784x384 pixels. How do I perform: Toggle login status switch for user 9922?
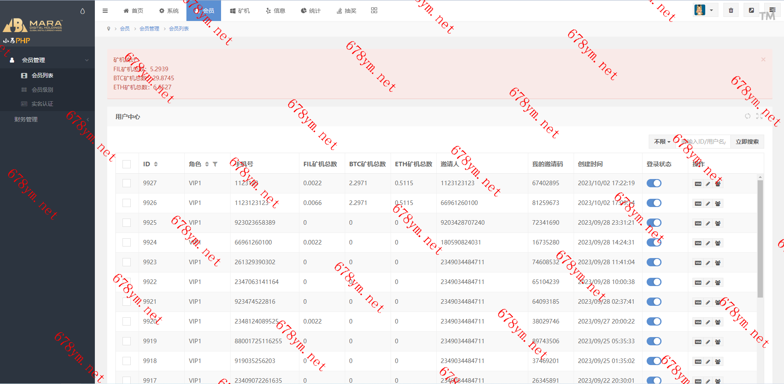pos(654,282)
